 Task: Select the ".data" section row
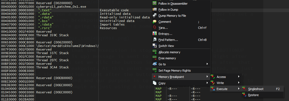click(45, 14)
